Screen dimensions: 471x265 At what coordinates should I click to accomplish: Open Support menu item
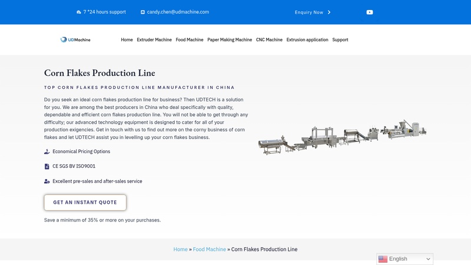[x=340, y=39]
